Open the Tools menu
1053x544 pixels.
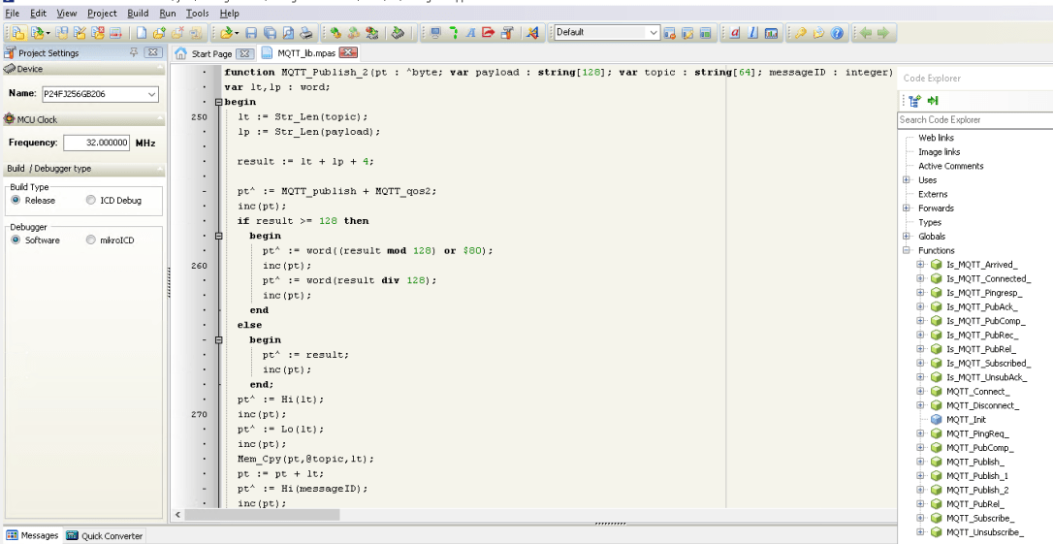click(198, 13)
